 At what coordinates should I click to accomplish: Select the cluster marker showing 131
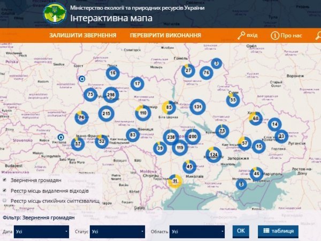(198, 107)
